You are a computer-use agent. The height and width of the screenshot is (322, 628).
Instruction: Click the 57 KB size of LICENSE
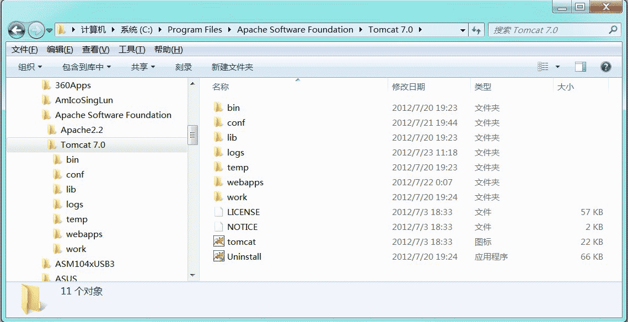[x=592, y=212]
